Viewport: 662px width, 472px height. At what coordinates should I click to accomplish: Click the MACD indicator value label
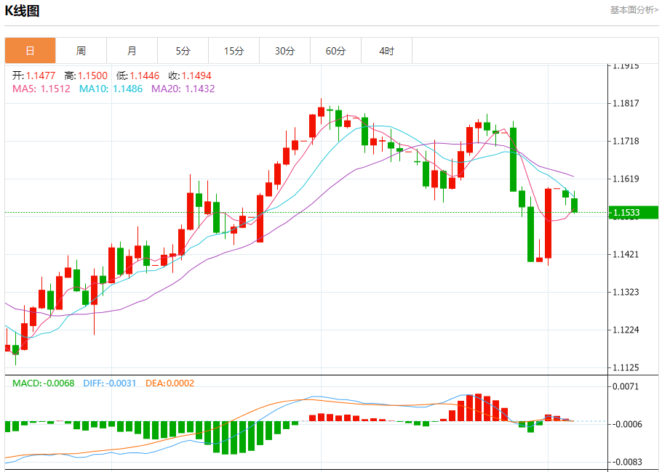point(44,383)
